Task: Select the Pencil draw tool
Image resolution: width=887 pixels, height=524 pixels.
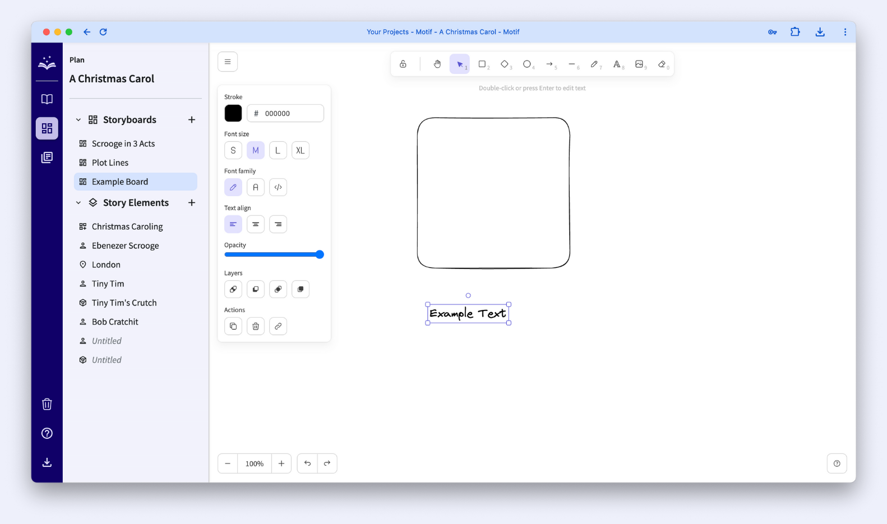Action: click(594, 64)
